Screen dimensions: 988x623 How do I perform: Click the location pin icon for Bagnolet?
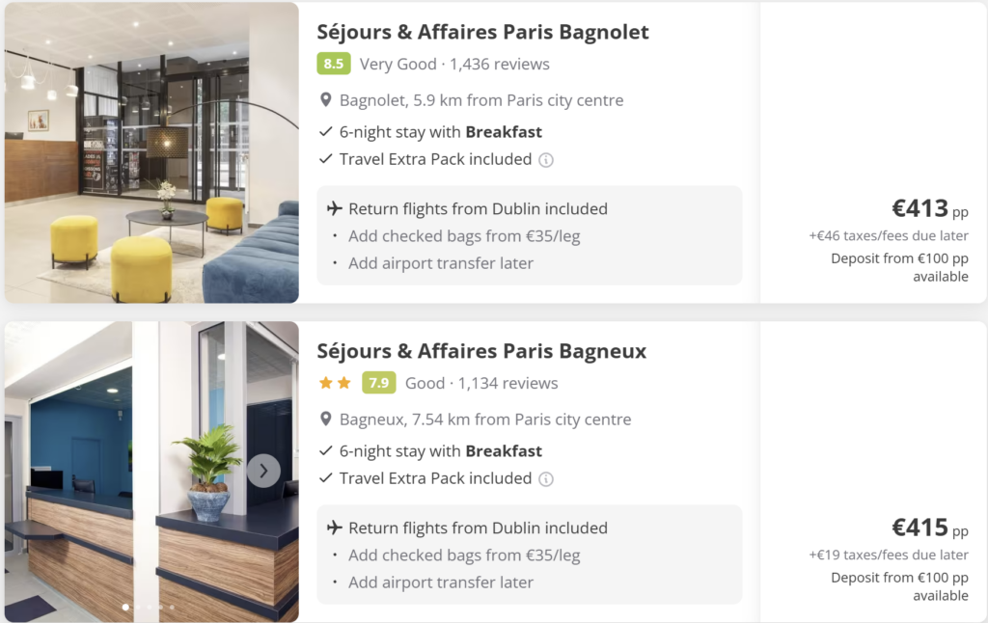tap(326, 99)
